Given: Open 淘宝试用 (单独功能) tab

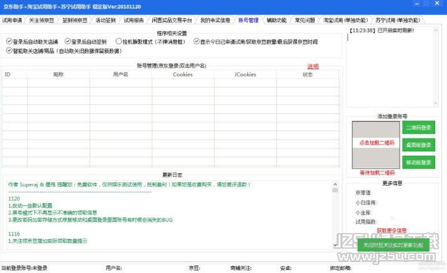Looking at the screenshot, I should (x=345, y=20).
